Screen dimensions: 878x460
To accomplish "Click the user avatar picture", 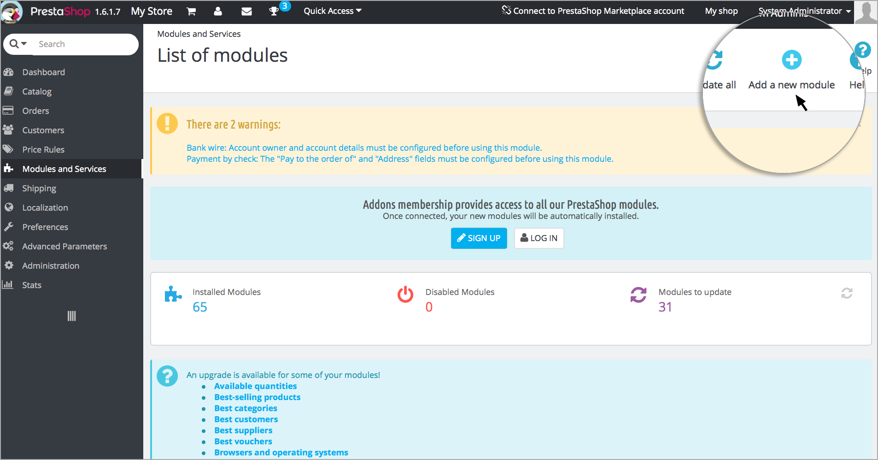I will pos(866,12).
